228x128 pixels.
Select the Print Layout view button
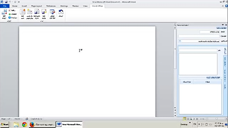[x=184, y=119]
